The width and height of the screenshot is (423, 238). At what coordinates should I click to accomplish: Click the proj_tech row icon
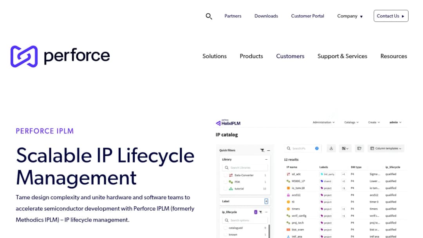click(x=288, y=223)
